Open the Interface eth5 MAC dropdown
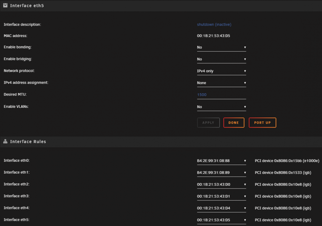The image size is (322, 226). point(222,220)
